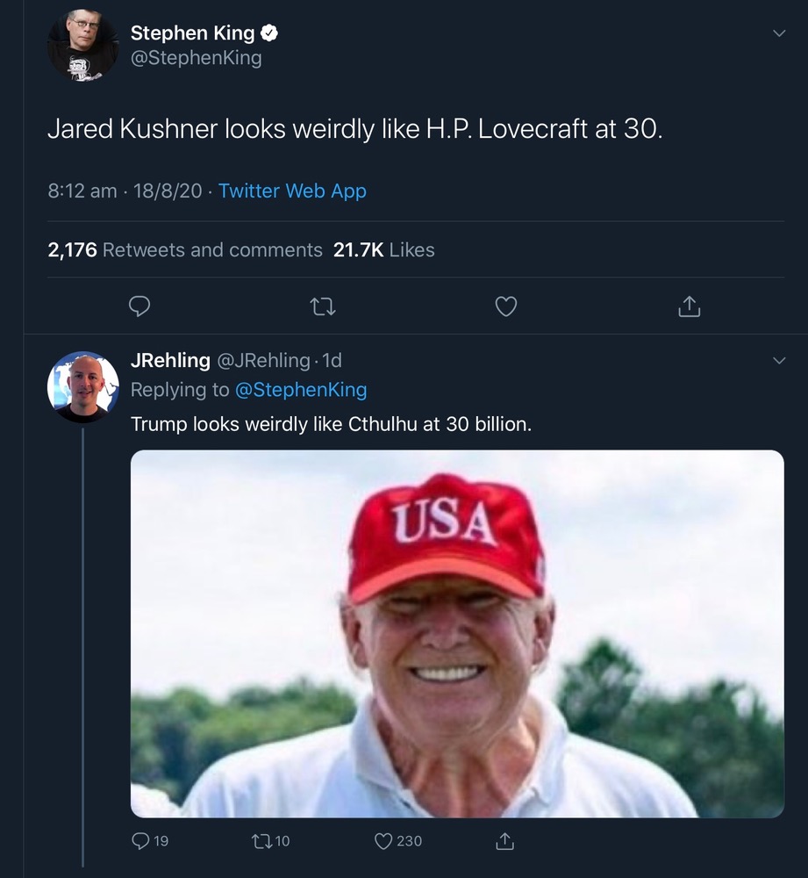808x878 pixels.
Task: Reply to Stephen King's tweet
Action: click(x=139, y=306)
